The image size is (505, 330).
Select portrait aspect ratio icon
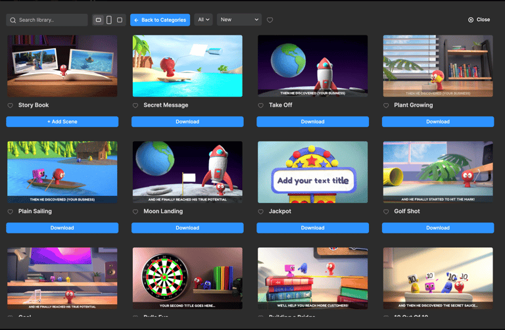coord(109,20)
